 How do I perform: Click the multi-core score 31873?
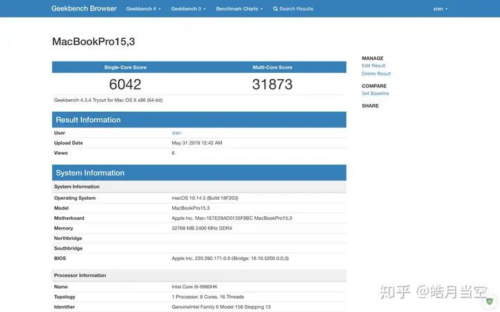click(272, 85)
